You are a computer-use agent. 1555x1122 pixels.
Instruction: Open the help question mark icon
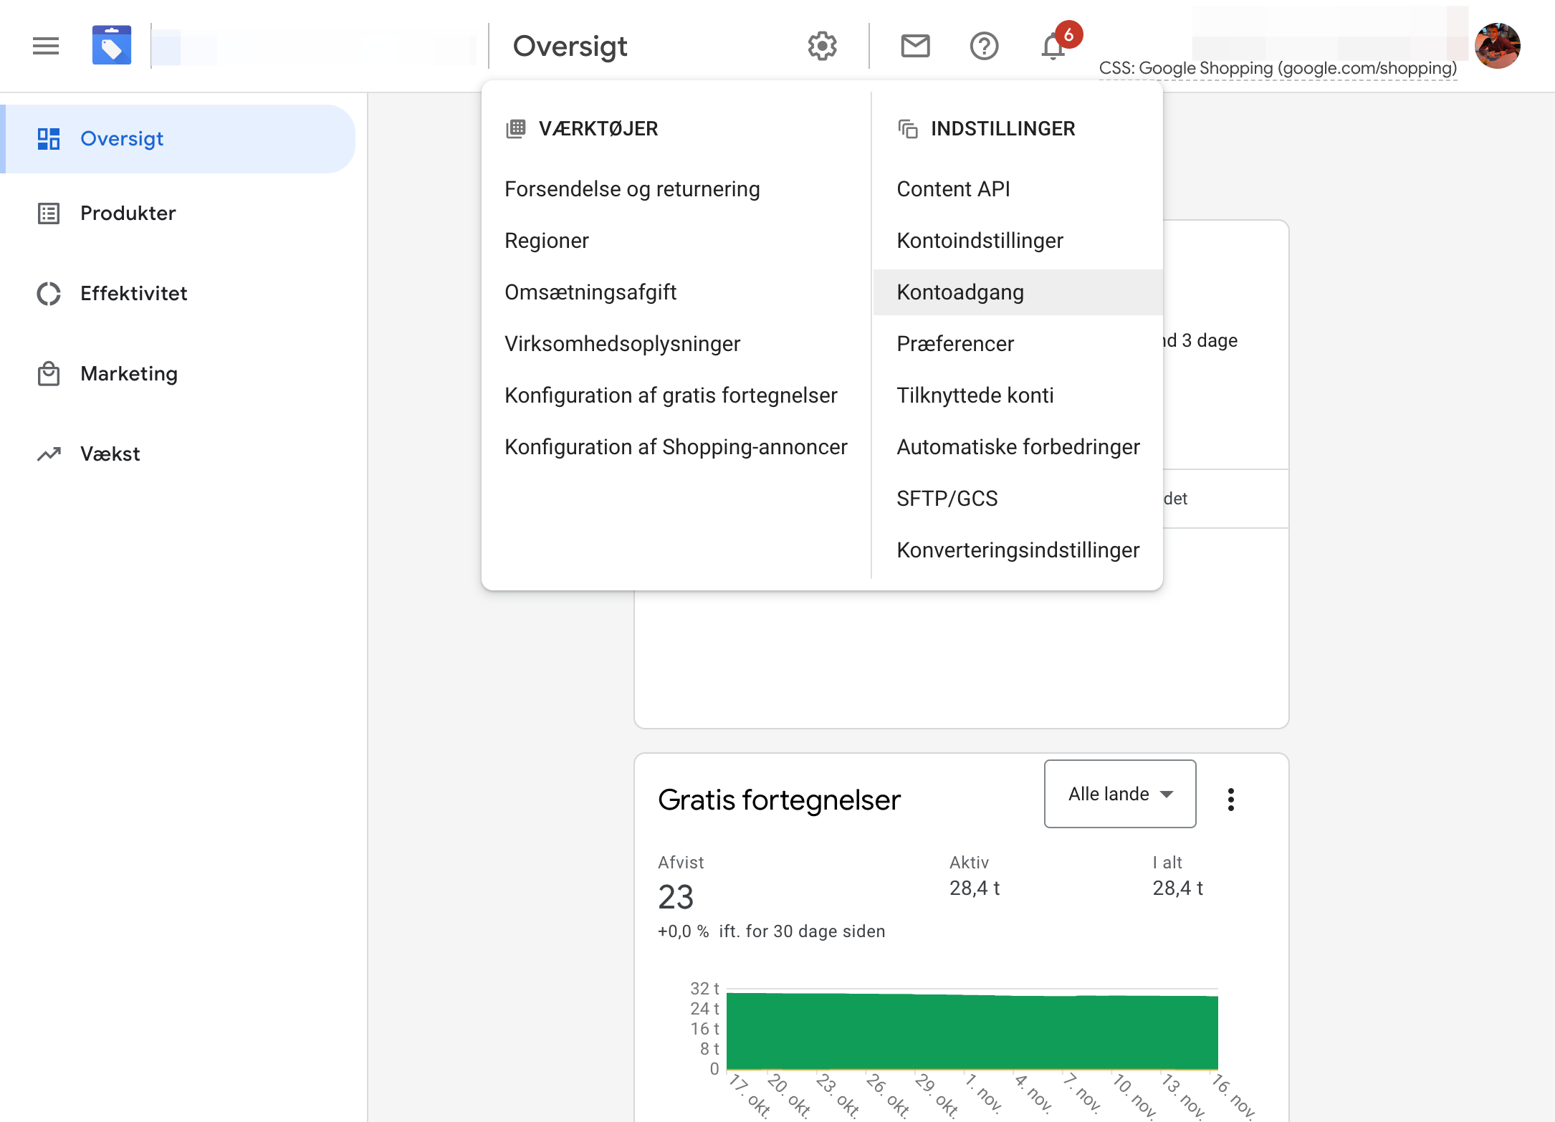point(984,47)
